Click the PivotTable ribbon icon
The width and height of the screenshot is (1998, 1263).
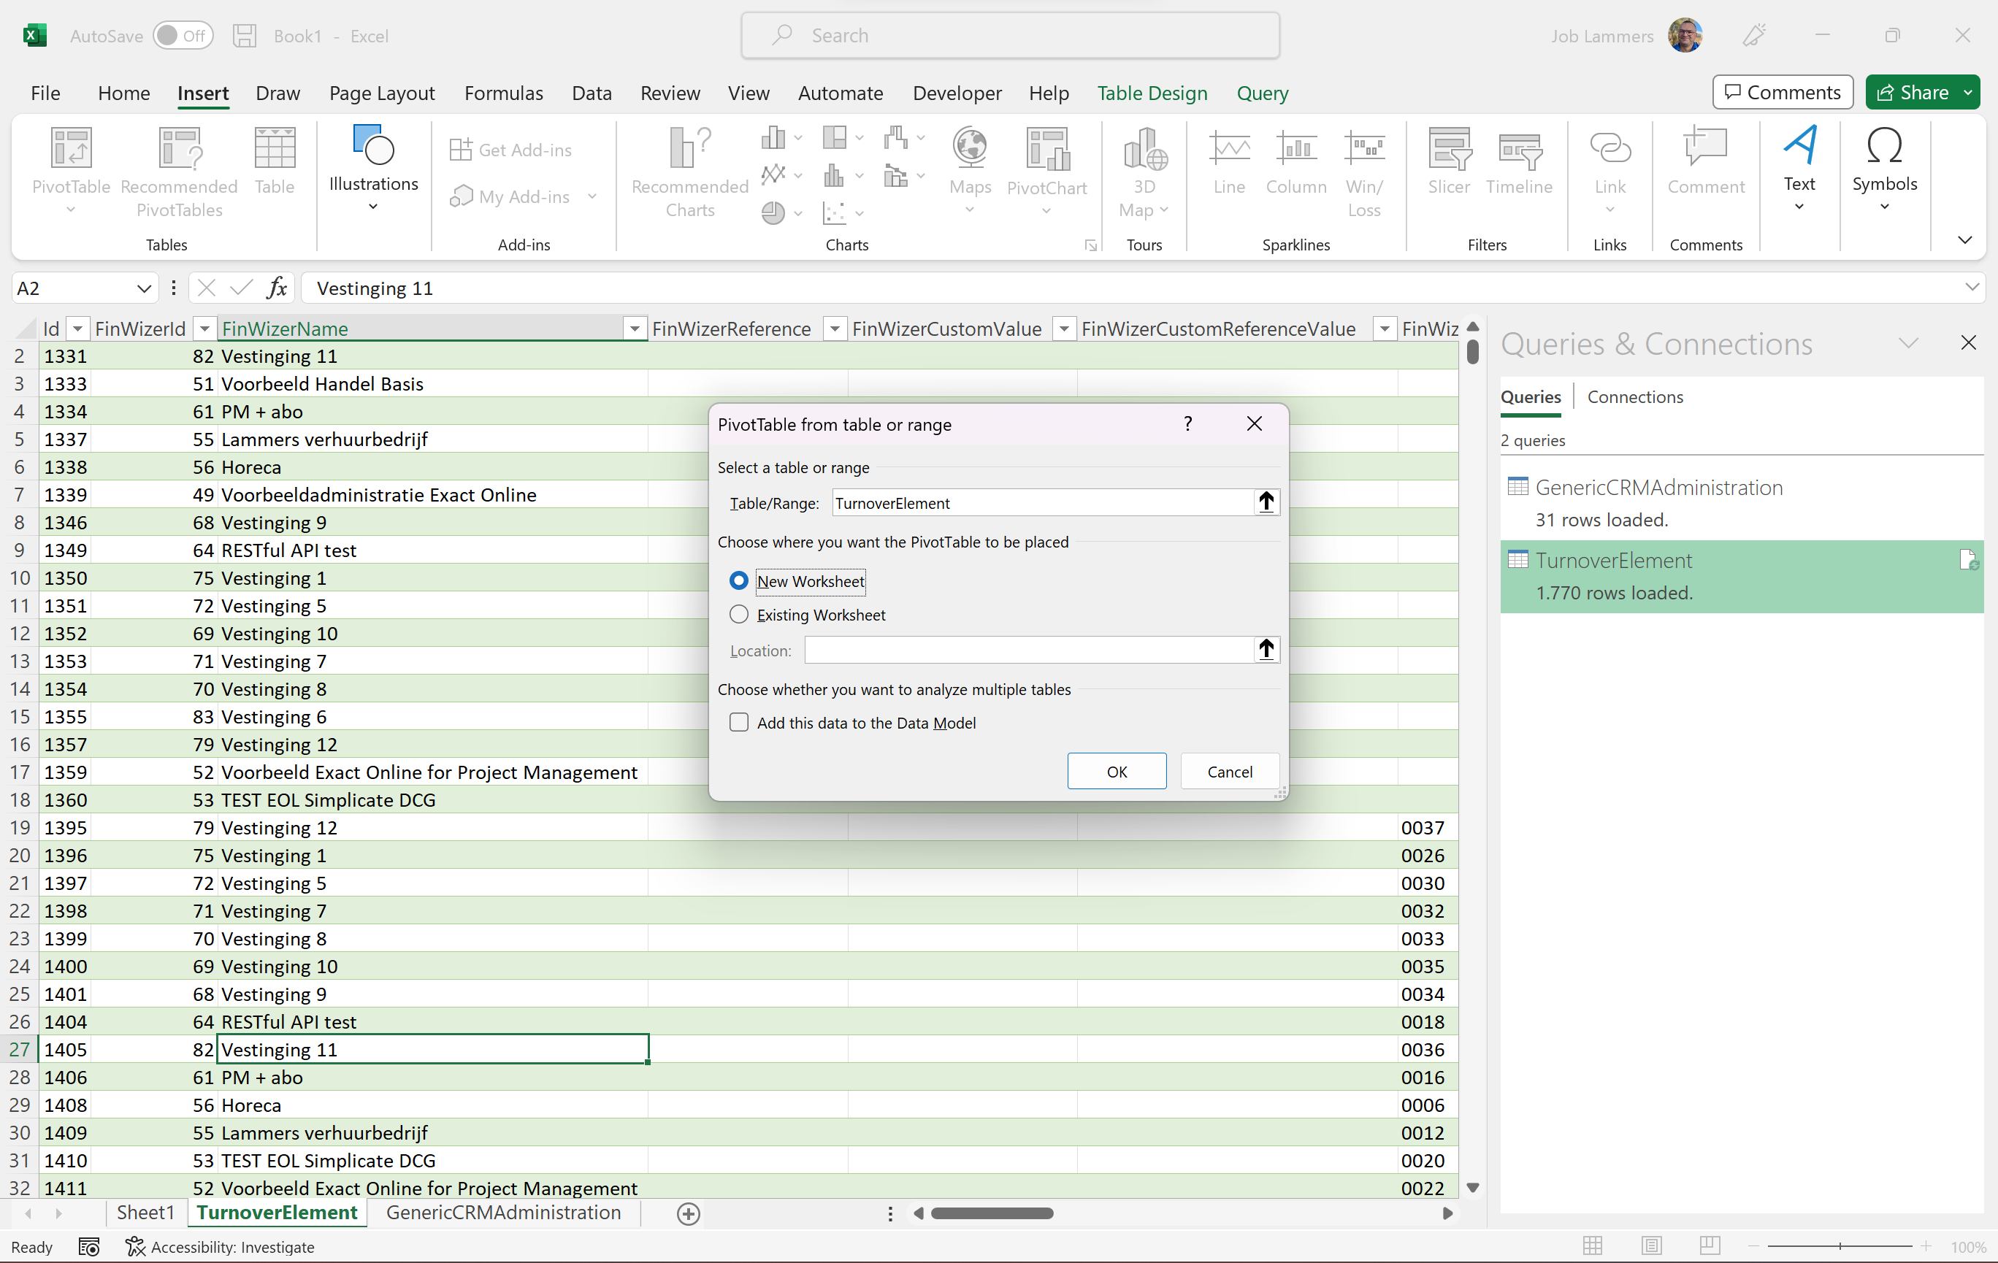(71, 171)
